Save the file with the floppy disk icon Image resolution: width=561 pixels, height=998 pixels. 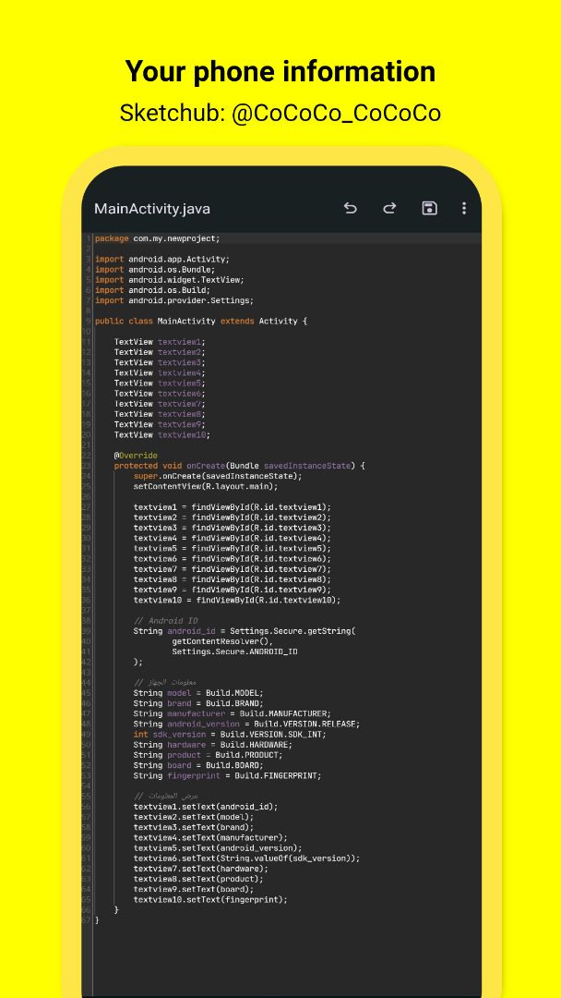[429, 208]
